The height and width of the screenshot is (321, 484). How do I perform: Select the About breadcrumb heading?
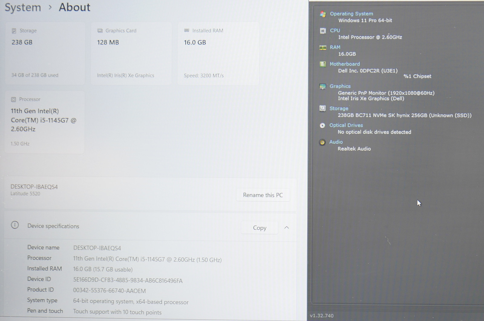point(74,7)
